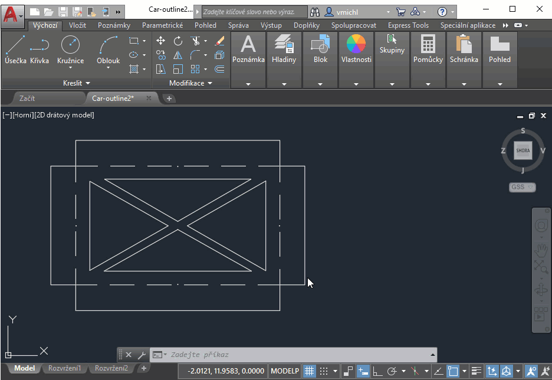Open the rectangle tool dropdown arrow
This screenshot has width=552, height=380.
[144, 41]
